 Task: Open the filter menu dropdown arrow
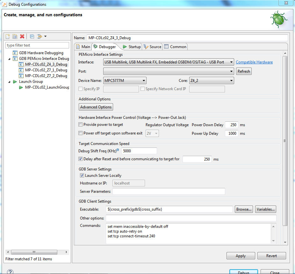45,36
